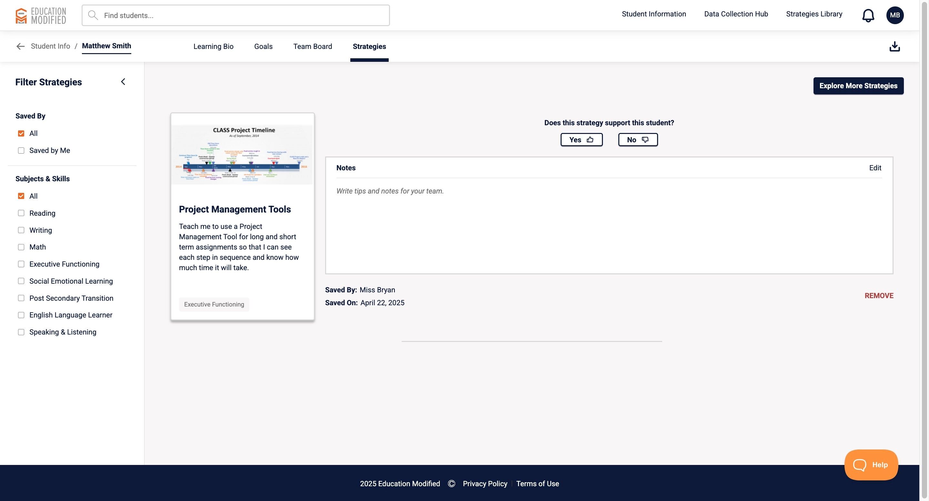Open the Help chat widget
The image size is (929, 501).
(x=871, y=465)
